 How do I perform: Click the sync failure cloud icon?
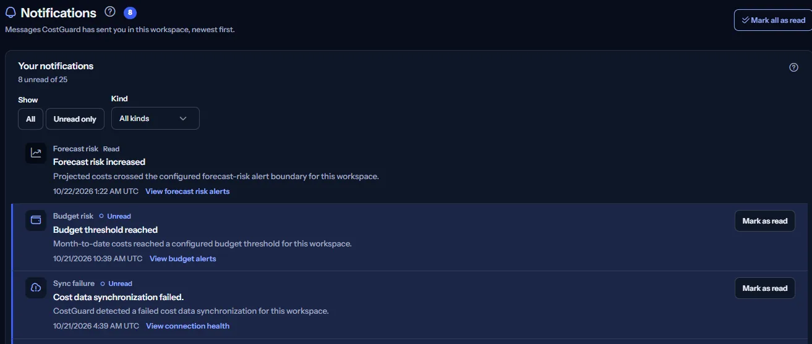pyautogui.click(x=36, y=288)
